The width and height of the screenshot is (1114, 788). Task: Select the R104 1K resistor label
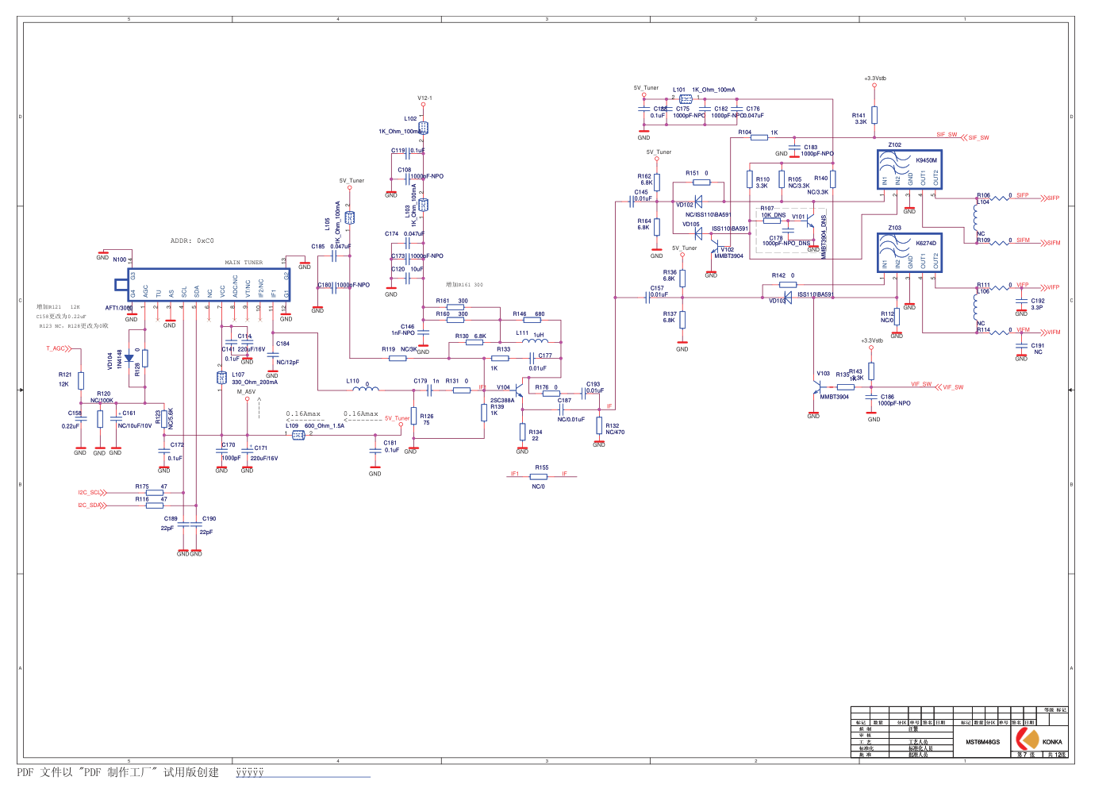758,133
